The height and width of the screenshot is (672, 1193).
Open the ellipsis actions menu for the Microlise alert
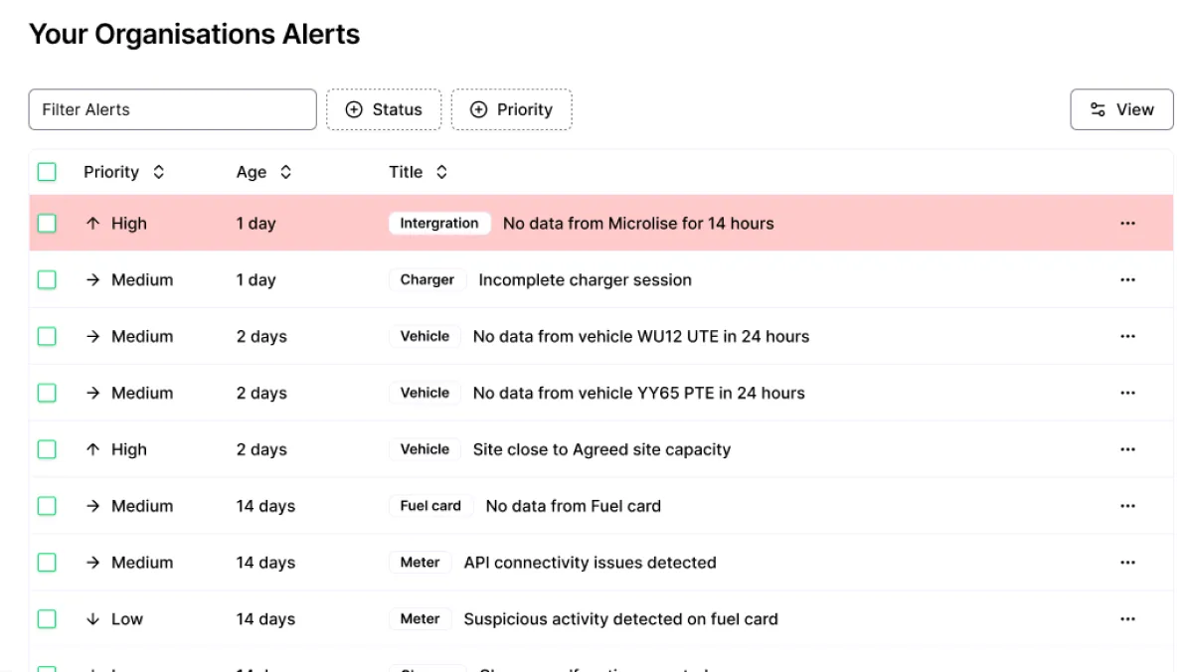point(1127,223)
